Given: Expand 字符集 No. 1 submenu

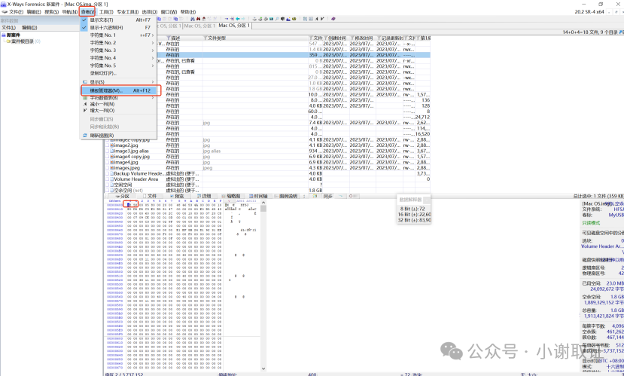Looking at the screenshot, I should pos(118,35).
